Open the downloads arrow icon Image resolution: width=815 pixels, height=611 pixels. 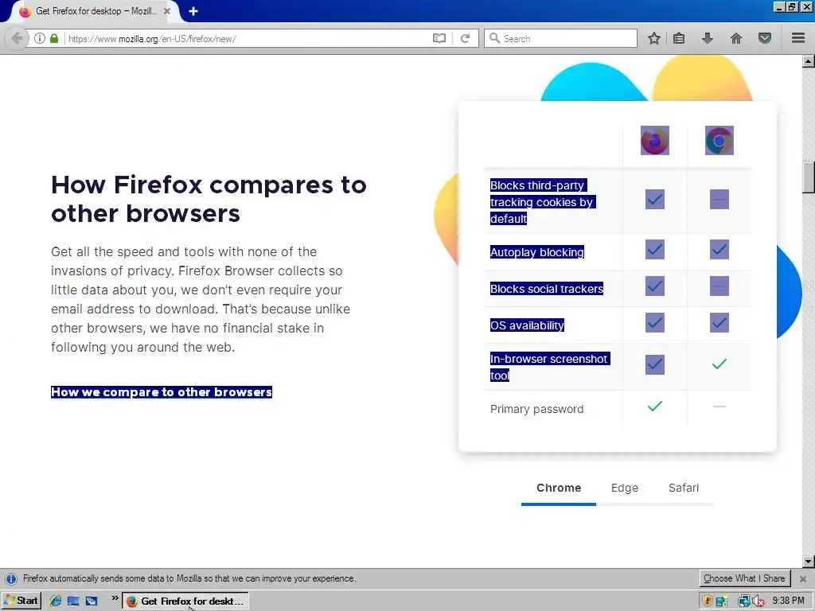coord(708,38)
